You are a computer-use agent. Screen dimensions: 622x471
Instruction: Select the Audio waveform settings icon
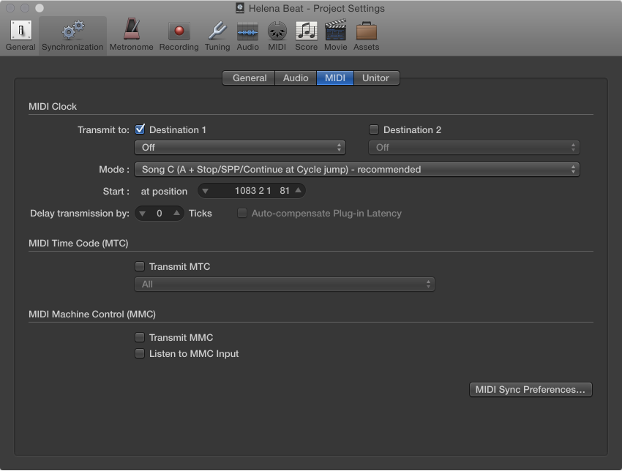(x=247, y=34)
